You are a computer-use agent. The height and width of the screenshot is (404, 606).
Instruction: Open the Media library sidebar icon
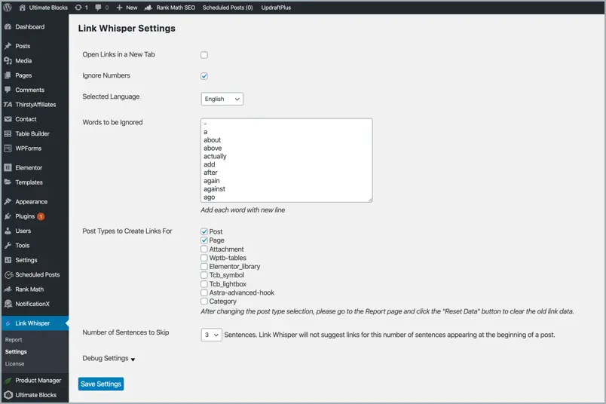tap(8, 61)
